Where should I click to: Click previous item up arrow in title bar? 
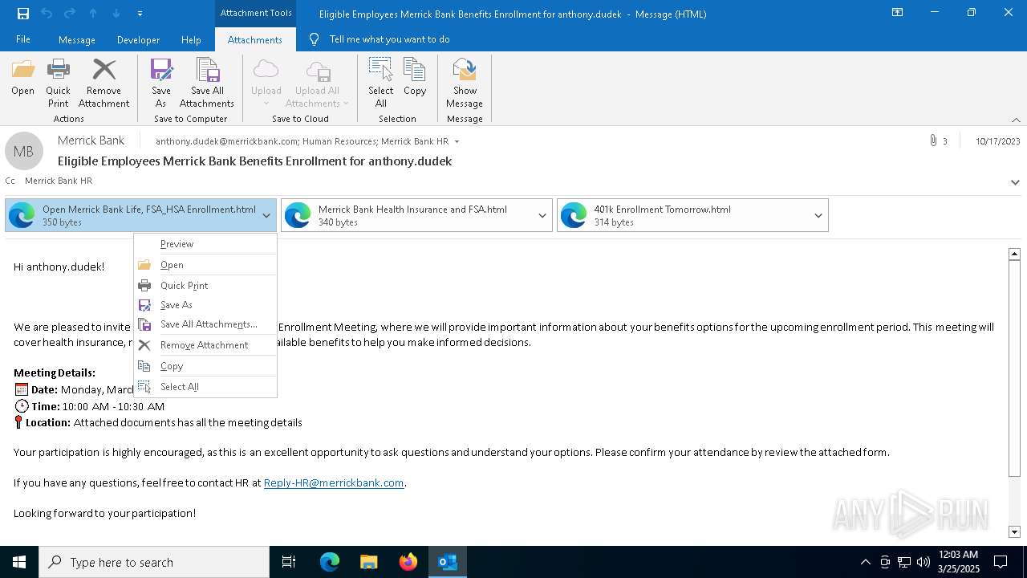pyautogui.click(x=93, y=14)
